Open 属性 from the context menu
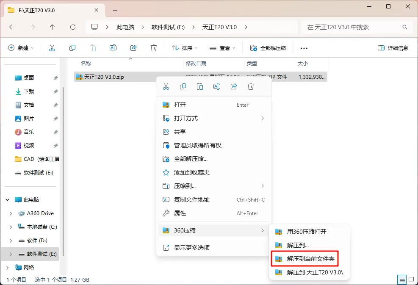This screenshot has height=285, width=418. [214, 213]
